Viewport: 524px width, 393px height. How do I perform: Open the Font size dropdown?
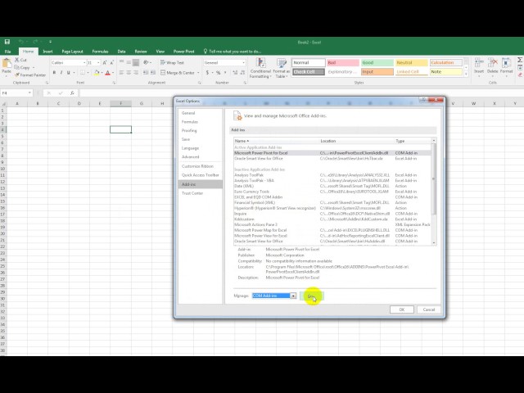tap(98, 62)
